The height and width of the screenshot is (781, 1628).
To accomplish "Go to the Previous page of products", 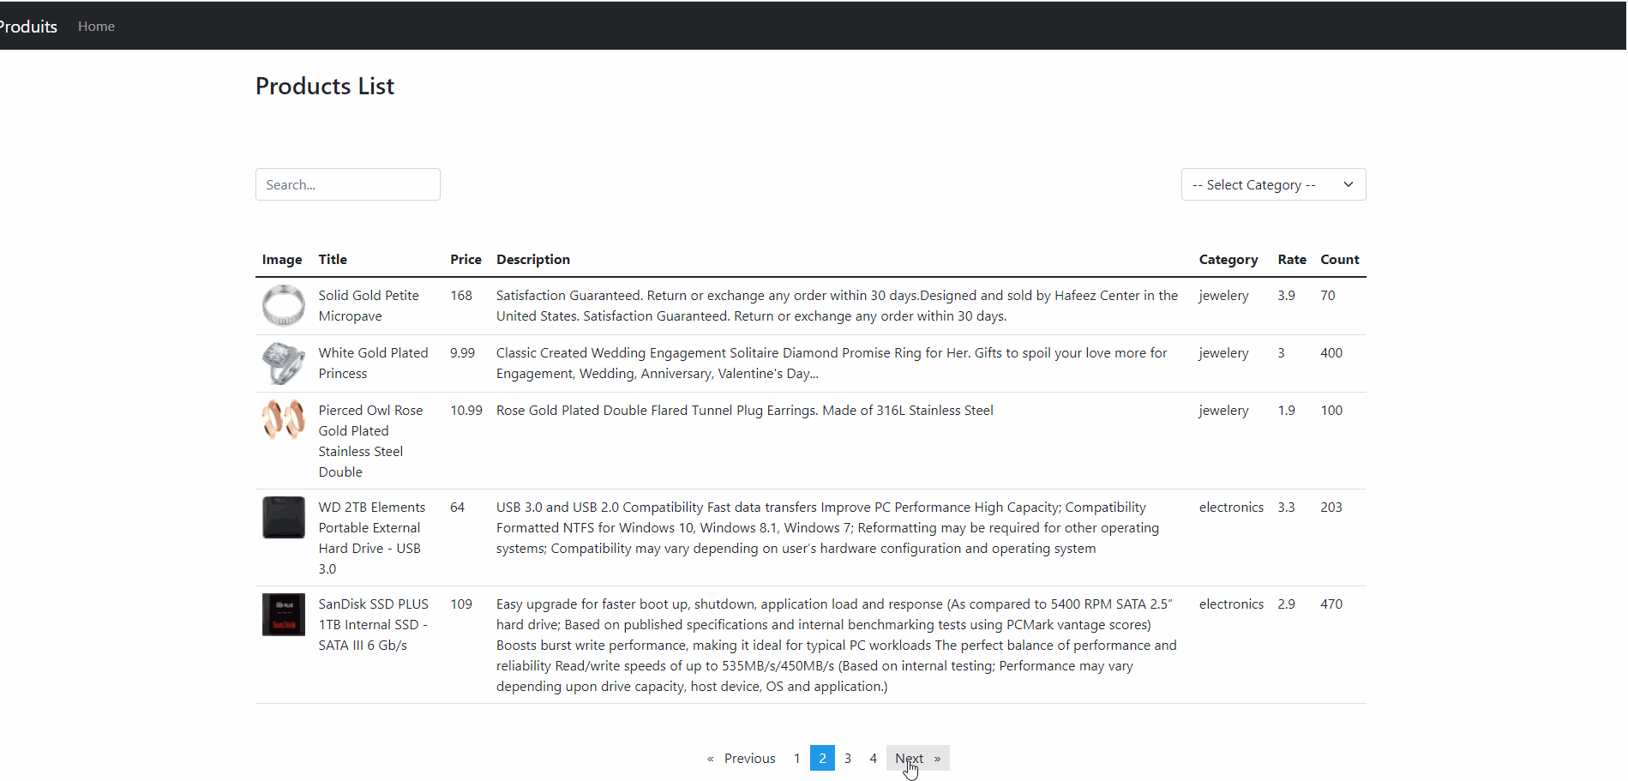I will 748,758.
